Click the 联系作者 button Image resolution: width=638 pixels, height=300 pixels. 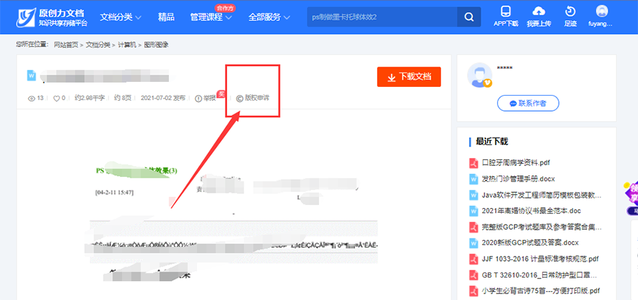pos(528,103)
